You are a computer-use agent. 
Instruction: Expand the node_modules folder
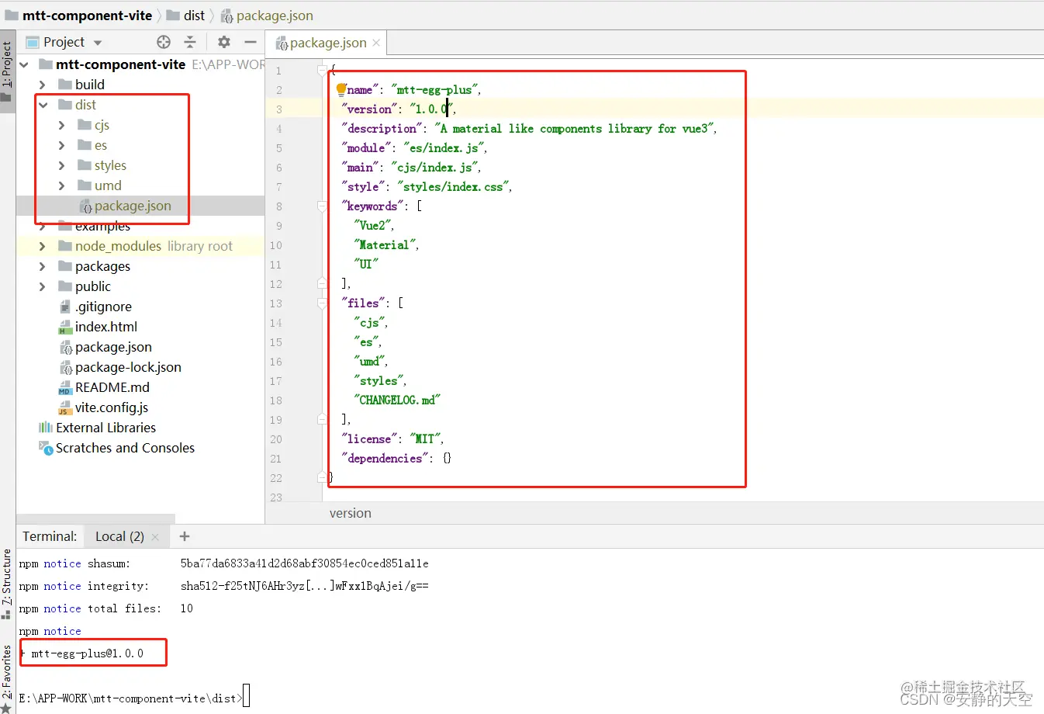(42, 246)
